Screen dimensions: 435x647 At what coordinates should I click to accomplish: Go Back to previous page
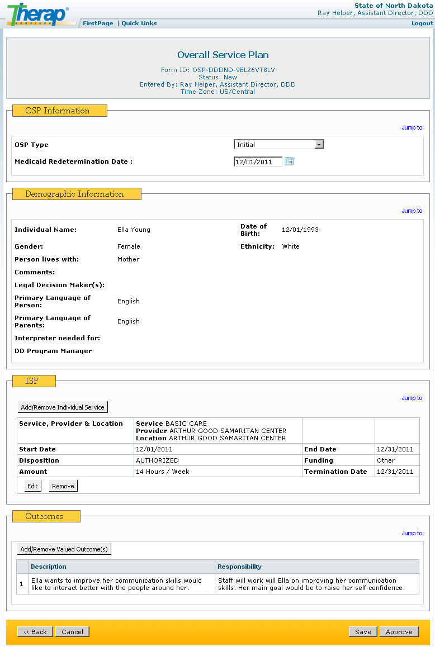pyautogui.click(x=35, y=632)
